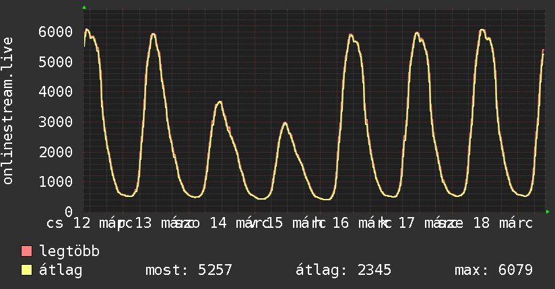Click the 0 y-axis label
Image resolution: width=555 pixels, height=289 pixels.
(x=69, y=212)
